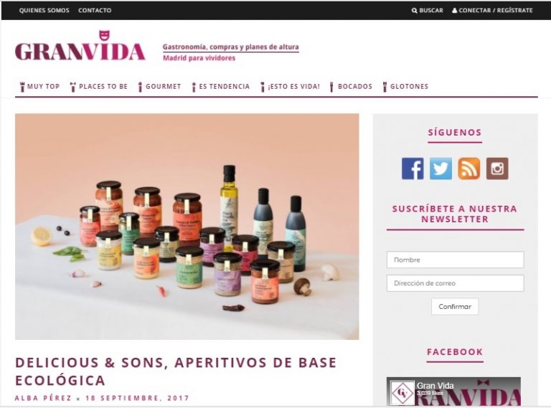Select Bocados in the navigation bar
This screenshot has width=551, height=408.
351,86
